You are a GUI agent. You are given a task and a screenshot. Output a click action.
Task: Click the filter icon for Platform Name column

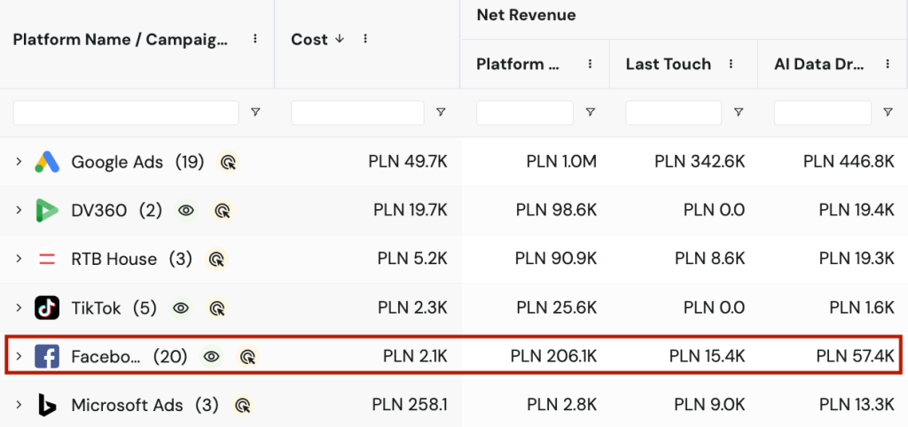(x=255, y=113)
